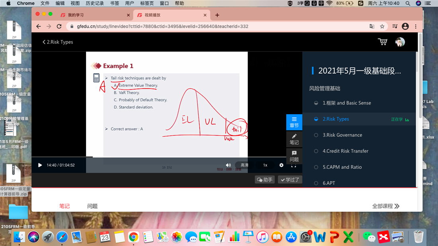Open Notification Center list icon

point(428,3)
